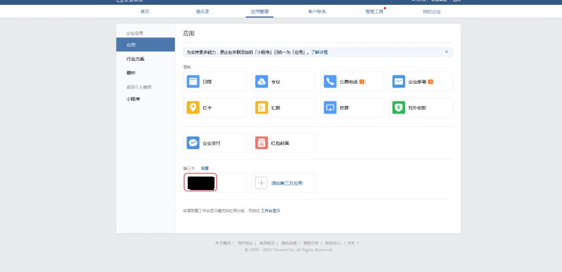Switch to the 通讯录 tab
This screenshot has width=562, height=272.
point(202,12)
